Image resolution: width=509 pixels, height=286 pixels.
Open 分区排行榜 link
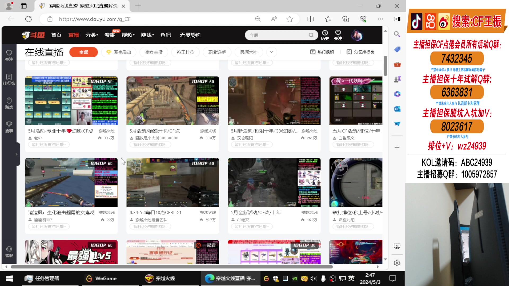pyautogui.click(x=361, y=52)
